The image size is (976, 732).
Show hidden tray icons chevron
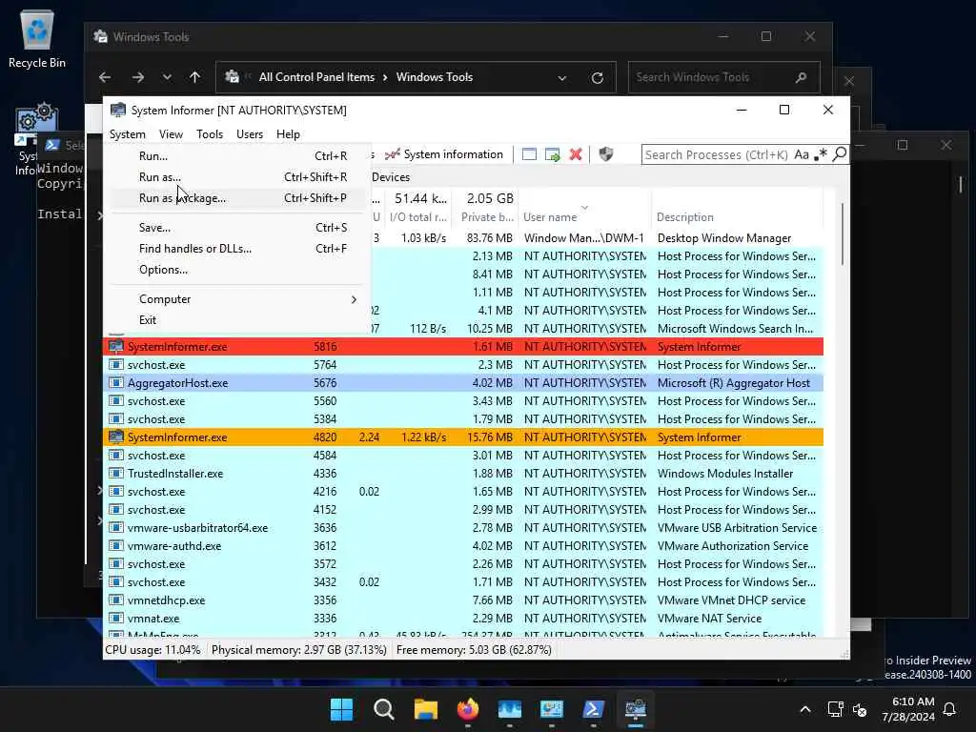(x=804, y=709)
